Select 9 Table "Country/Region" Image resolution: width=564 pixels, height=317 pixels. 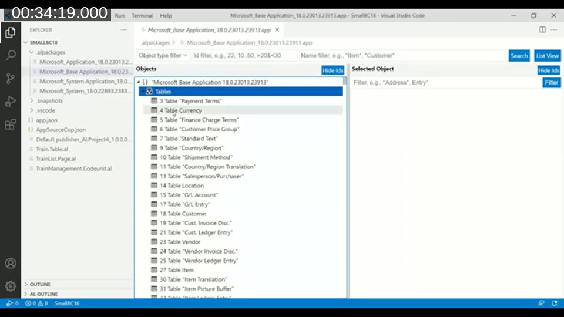pyautogui.click(x=243, y=148)
